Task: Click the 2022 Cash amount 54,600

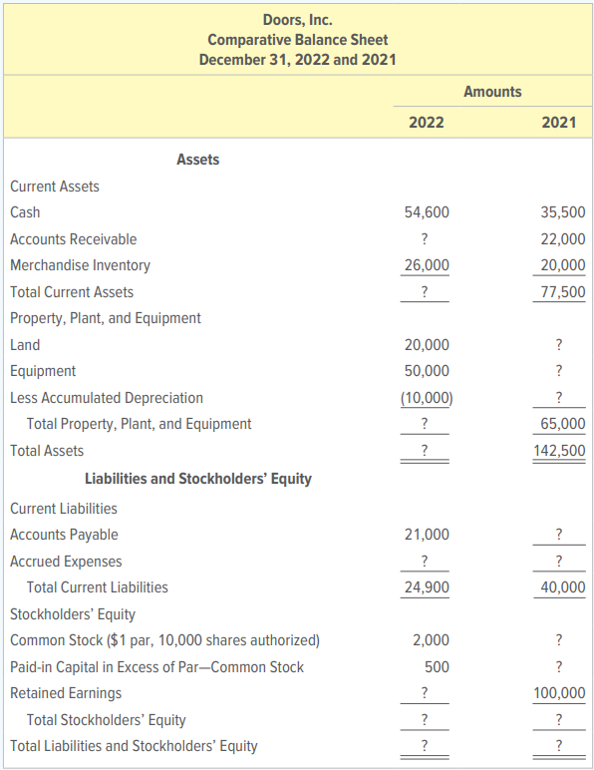Action: pos(427,212)
